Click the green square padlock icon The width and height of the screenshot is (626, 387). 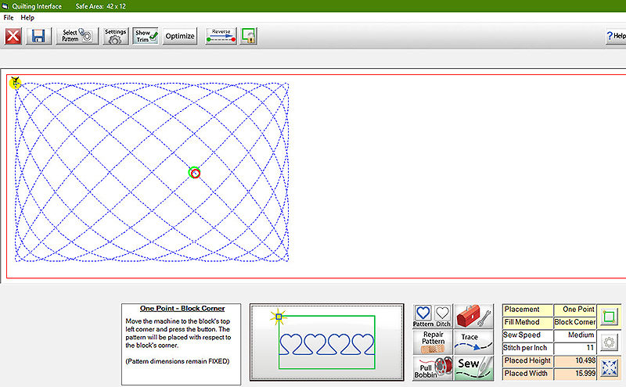(248, 36)
